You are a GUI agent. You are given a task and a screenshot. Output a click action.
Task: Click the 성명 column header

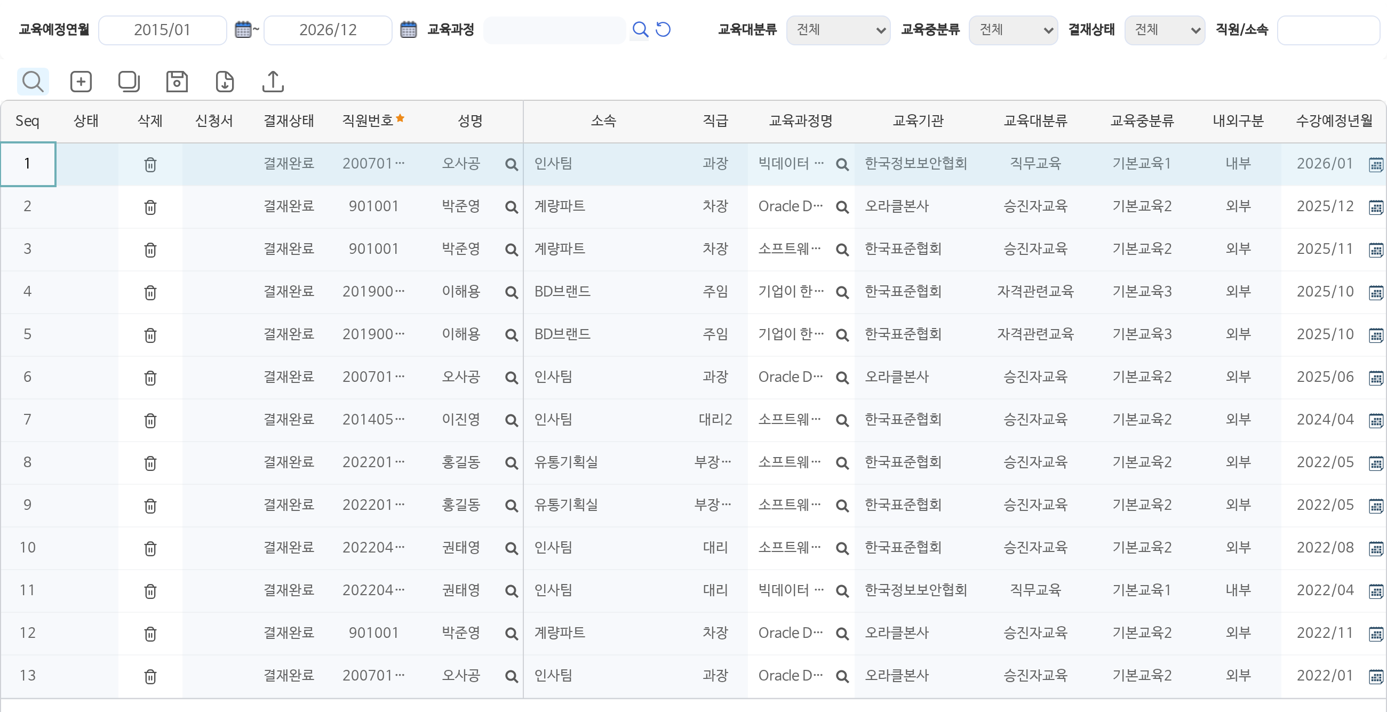pyautogui.click(x=469, y=121)
